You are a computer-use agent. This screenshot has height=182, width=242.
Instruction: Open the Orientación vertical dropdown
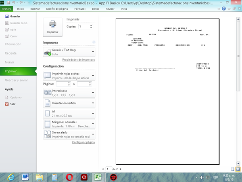pyautogui.click(x=69, y=103)
